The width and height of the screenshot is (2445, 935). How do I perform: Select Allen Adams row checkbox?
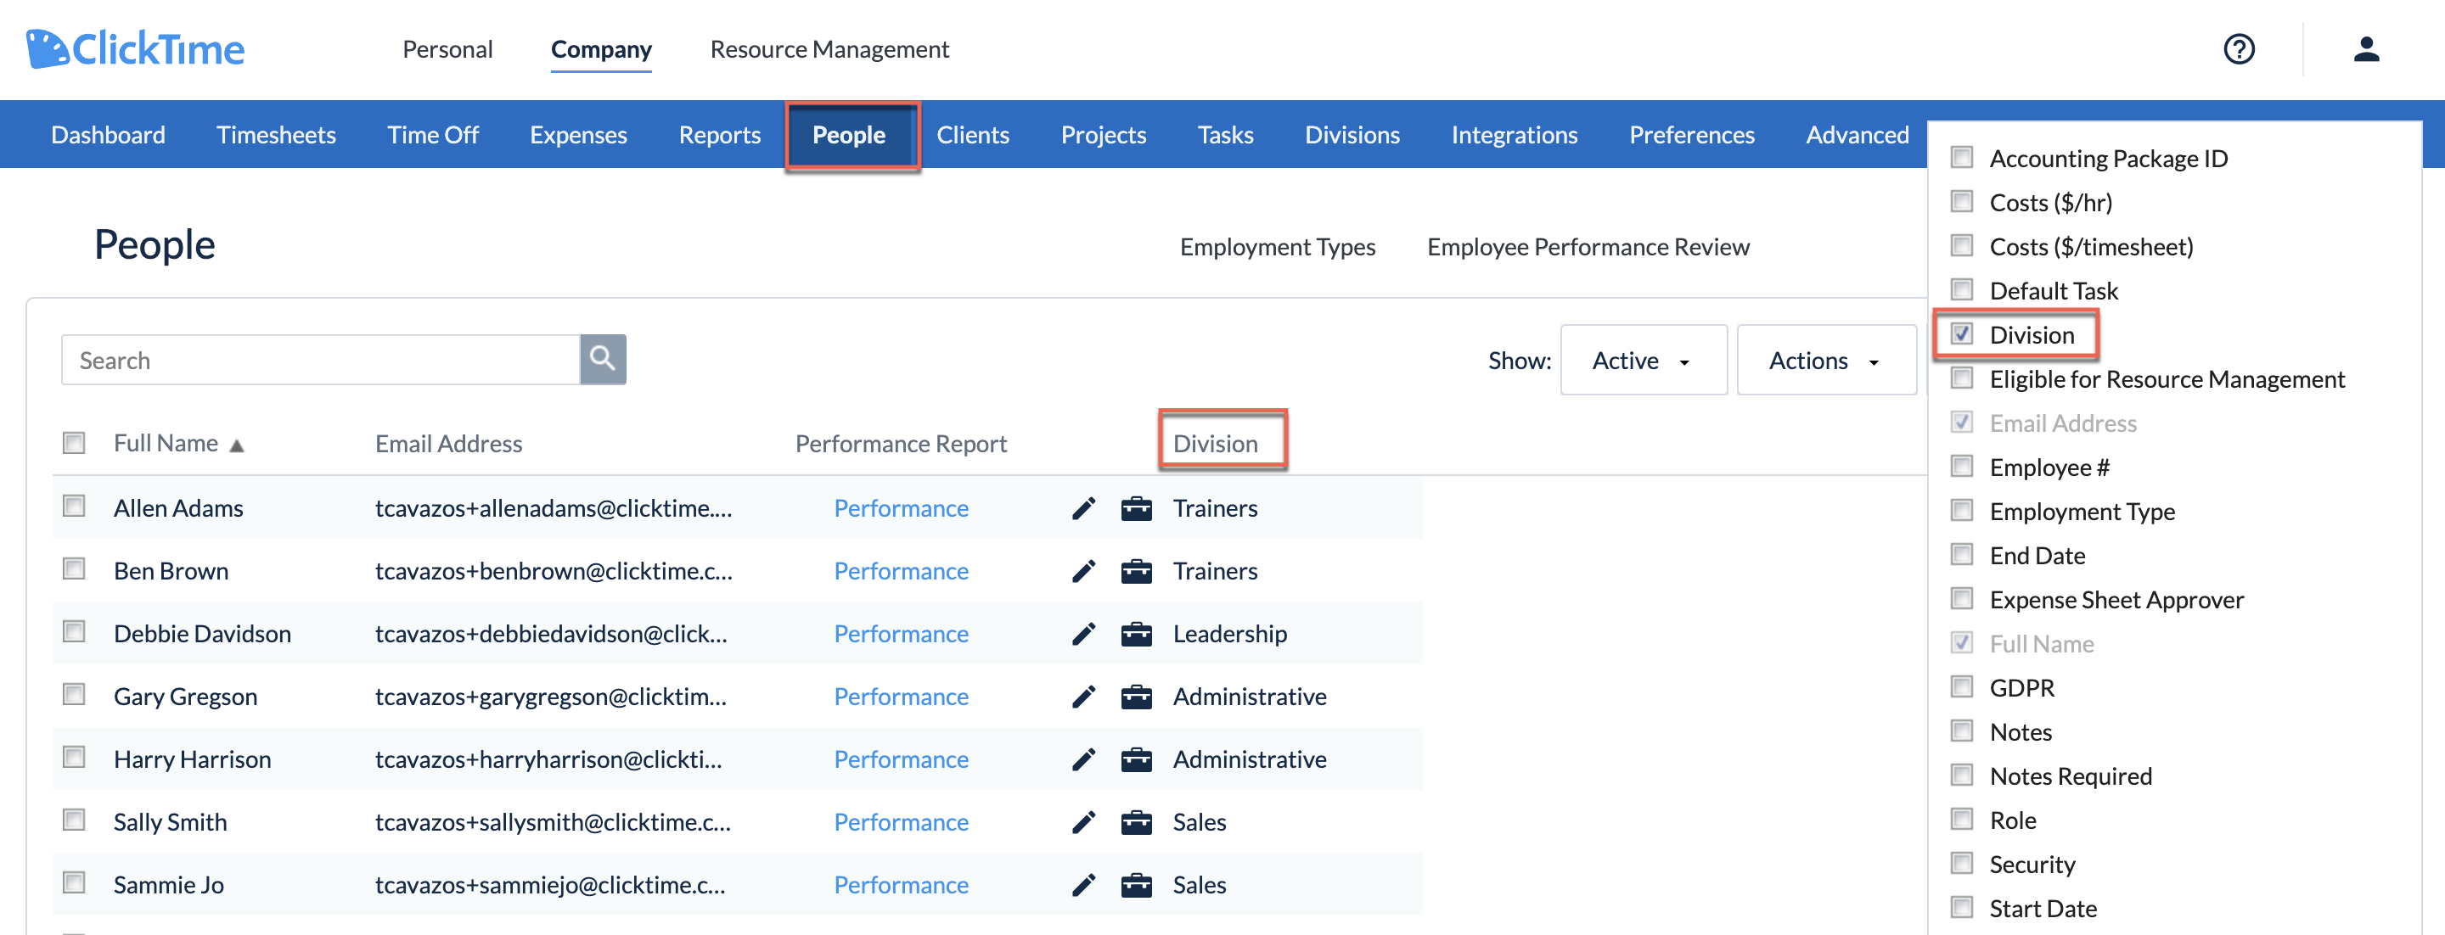[74, 507]
